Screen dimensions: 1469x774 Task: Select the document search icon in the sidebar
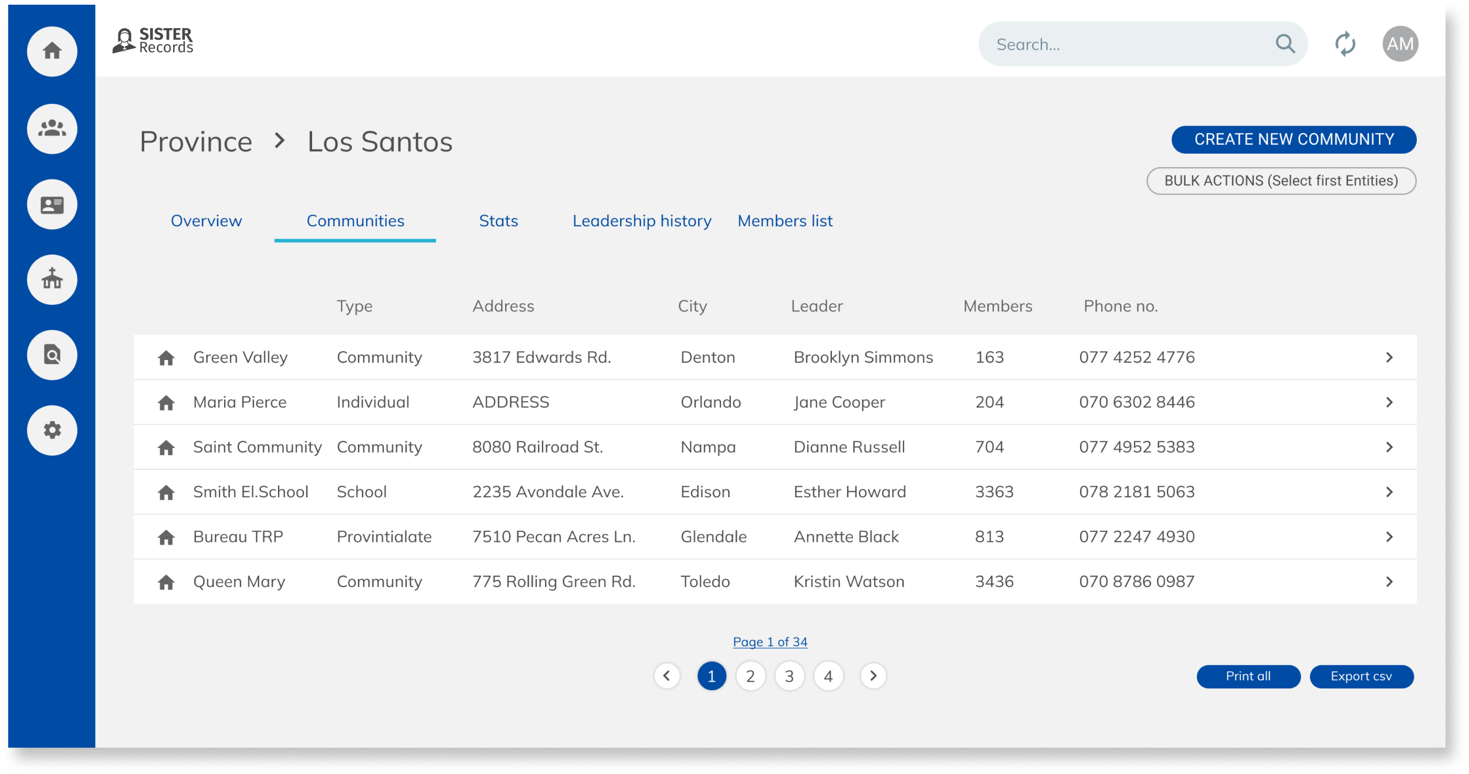(x=52, y=355)
